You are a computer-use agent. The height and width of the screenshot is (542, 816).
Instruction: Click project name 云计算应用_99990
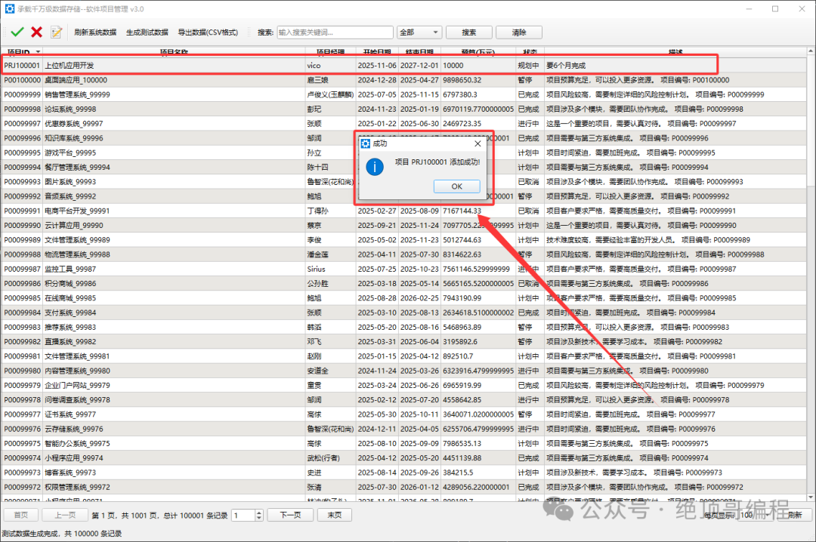coord(73,226)
